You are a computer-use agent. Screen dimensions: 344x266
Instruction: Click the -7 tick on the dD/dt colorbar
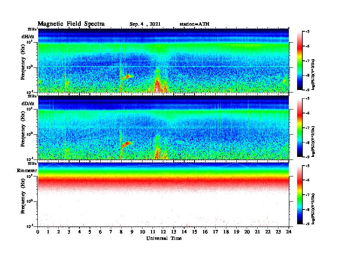click(x=308, y=128)
